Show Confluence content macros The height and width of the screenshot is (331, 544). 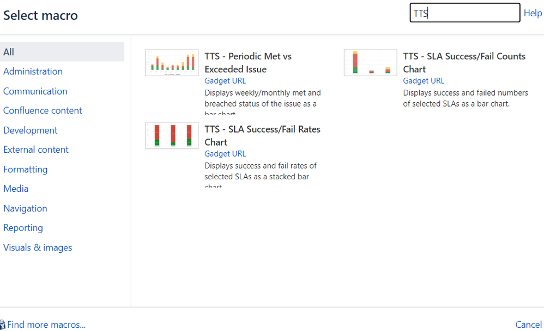(43, 111)
